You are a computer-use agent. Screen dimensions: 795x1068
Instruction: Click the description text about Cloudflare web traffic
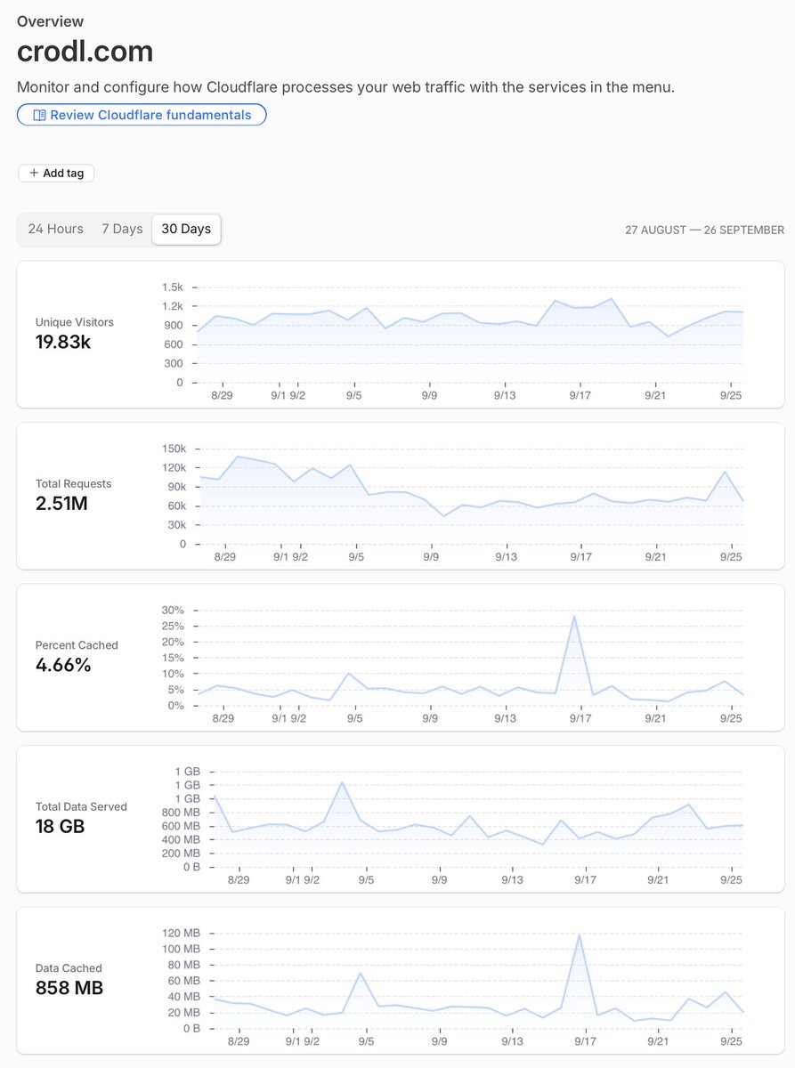pos(345,87)
